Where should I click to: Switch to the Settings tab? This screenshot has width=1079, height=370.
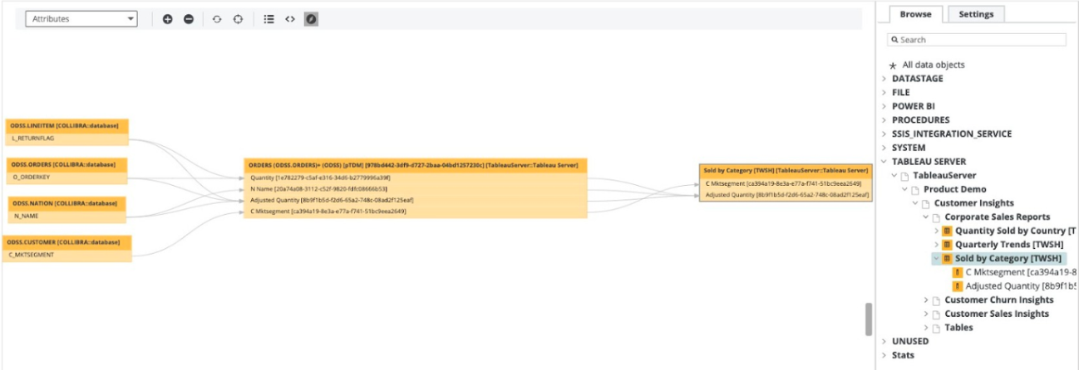pos(976,14)
